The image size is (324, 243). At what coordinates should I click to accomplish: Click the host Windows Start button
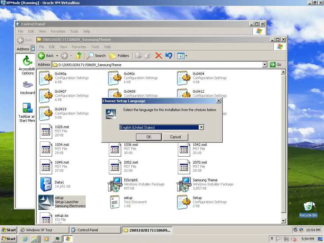tap(9, 239)
